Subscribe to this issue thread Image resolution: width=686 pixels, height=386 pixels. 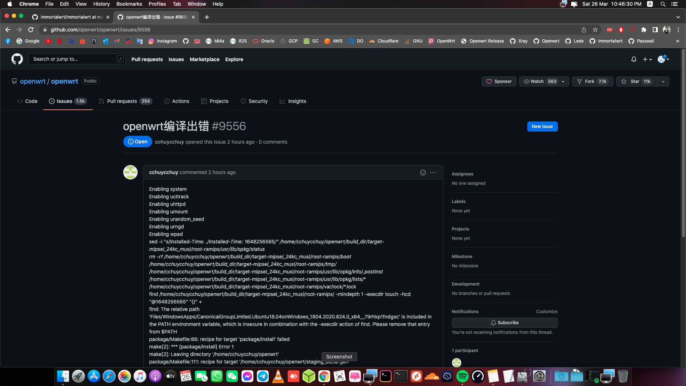click(x=504, y=322)
